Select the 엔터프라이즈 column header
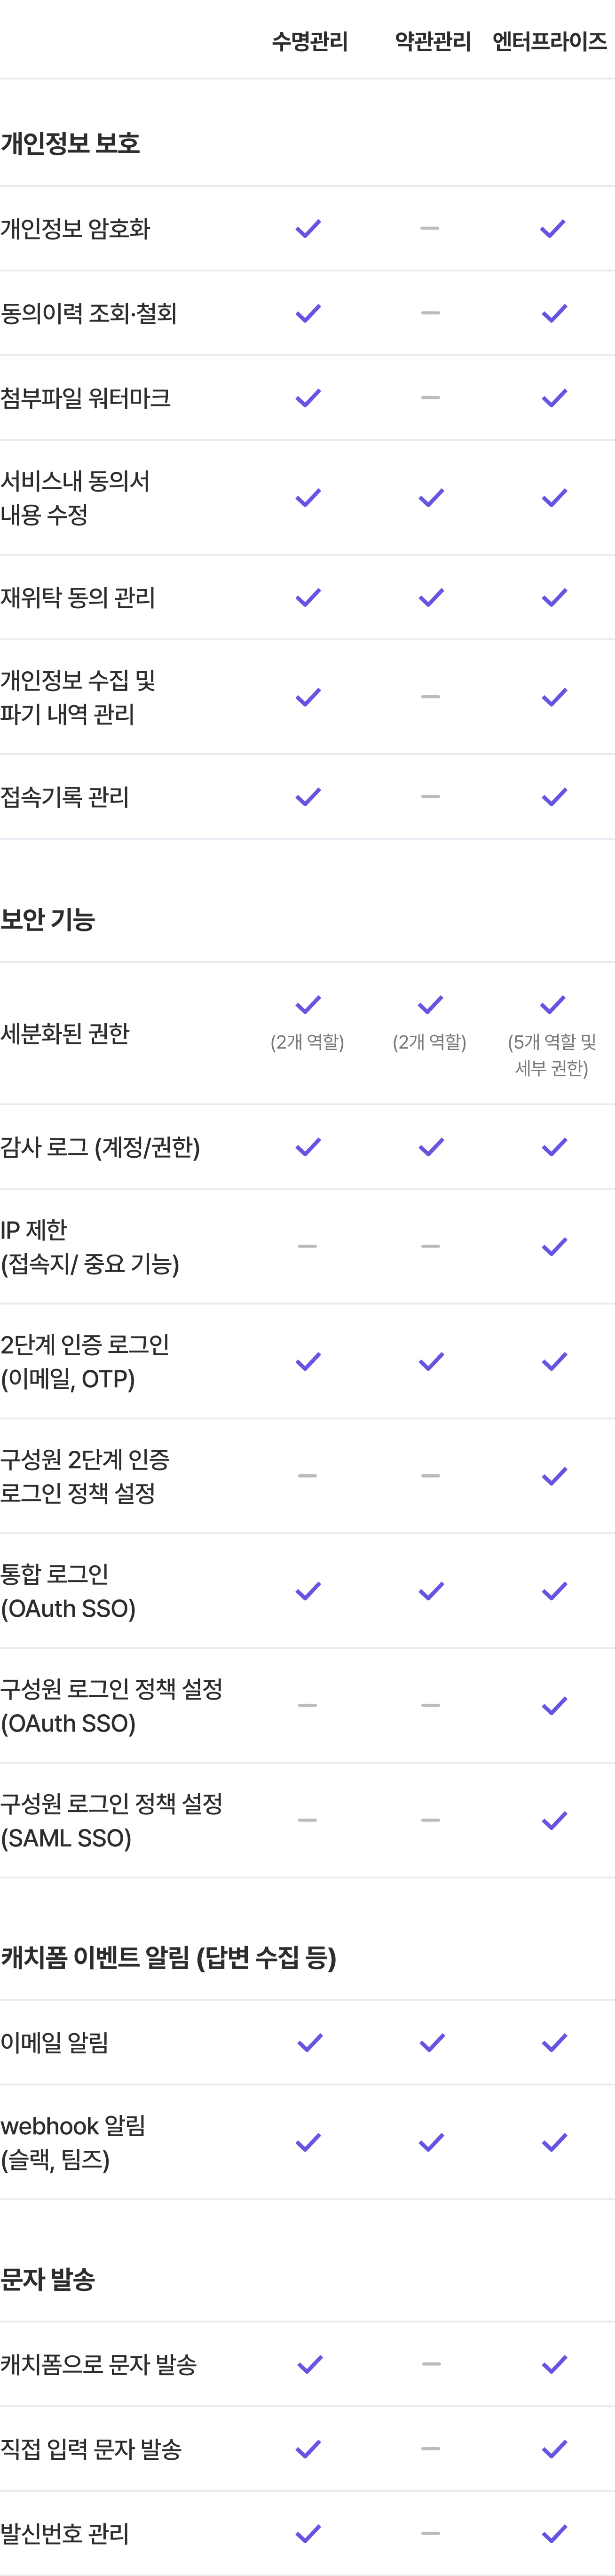615x2576 pixels. pos(550,42)
